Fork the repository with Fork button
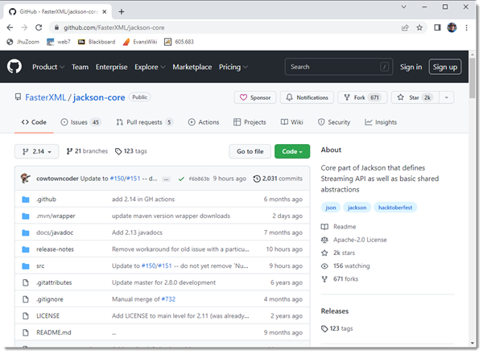This screenshot has width=483, height=354. pyautogui.click(x=362, y=97)
